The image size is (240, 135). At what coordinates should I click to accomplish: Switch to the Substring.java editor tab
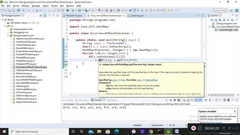(137, 16)
